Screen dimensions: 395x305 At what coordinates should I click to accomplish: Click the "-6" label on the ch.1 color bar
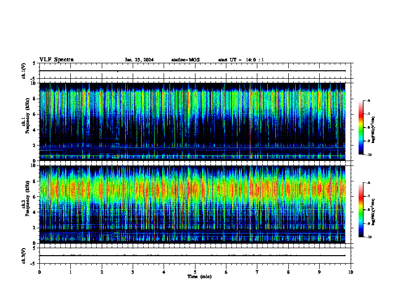(368, 100)
